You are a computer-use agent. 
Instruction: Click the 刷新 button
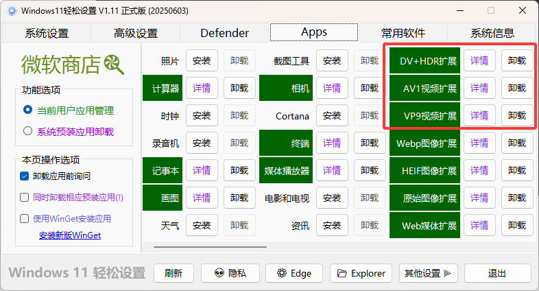pos(173,273)
